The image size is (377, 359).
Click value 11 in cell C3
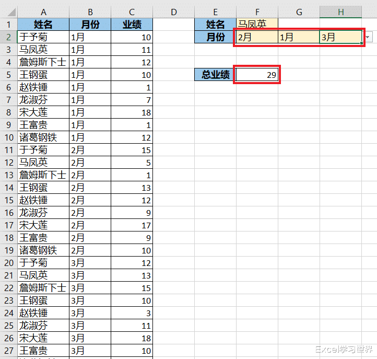pyautogui.click(x=132, y=50)
